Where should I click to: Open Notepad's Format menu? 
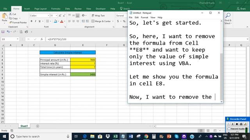click(145, 17)
